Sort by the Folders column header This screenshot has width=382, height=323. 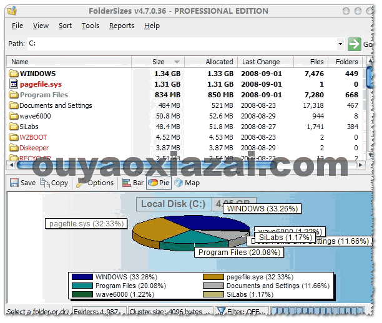point(345,62)
